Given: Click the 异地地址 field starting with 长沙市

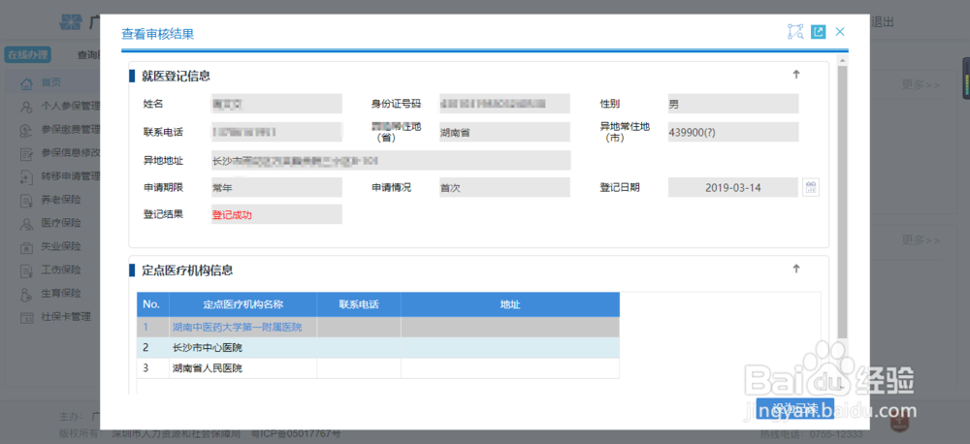Looking at the screenshot, I should 391,160.
